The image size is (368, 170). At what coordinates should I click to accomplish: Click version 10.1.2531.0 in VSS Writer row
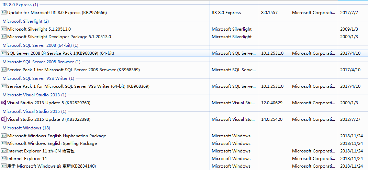[272, 86]
